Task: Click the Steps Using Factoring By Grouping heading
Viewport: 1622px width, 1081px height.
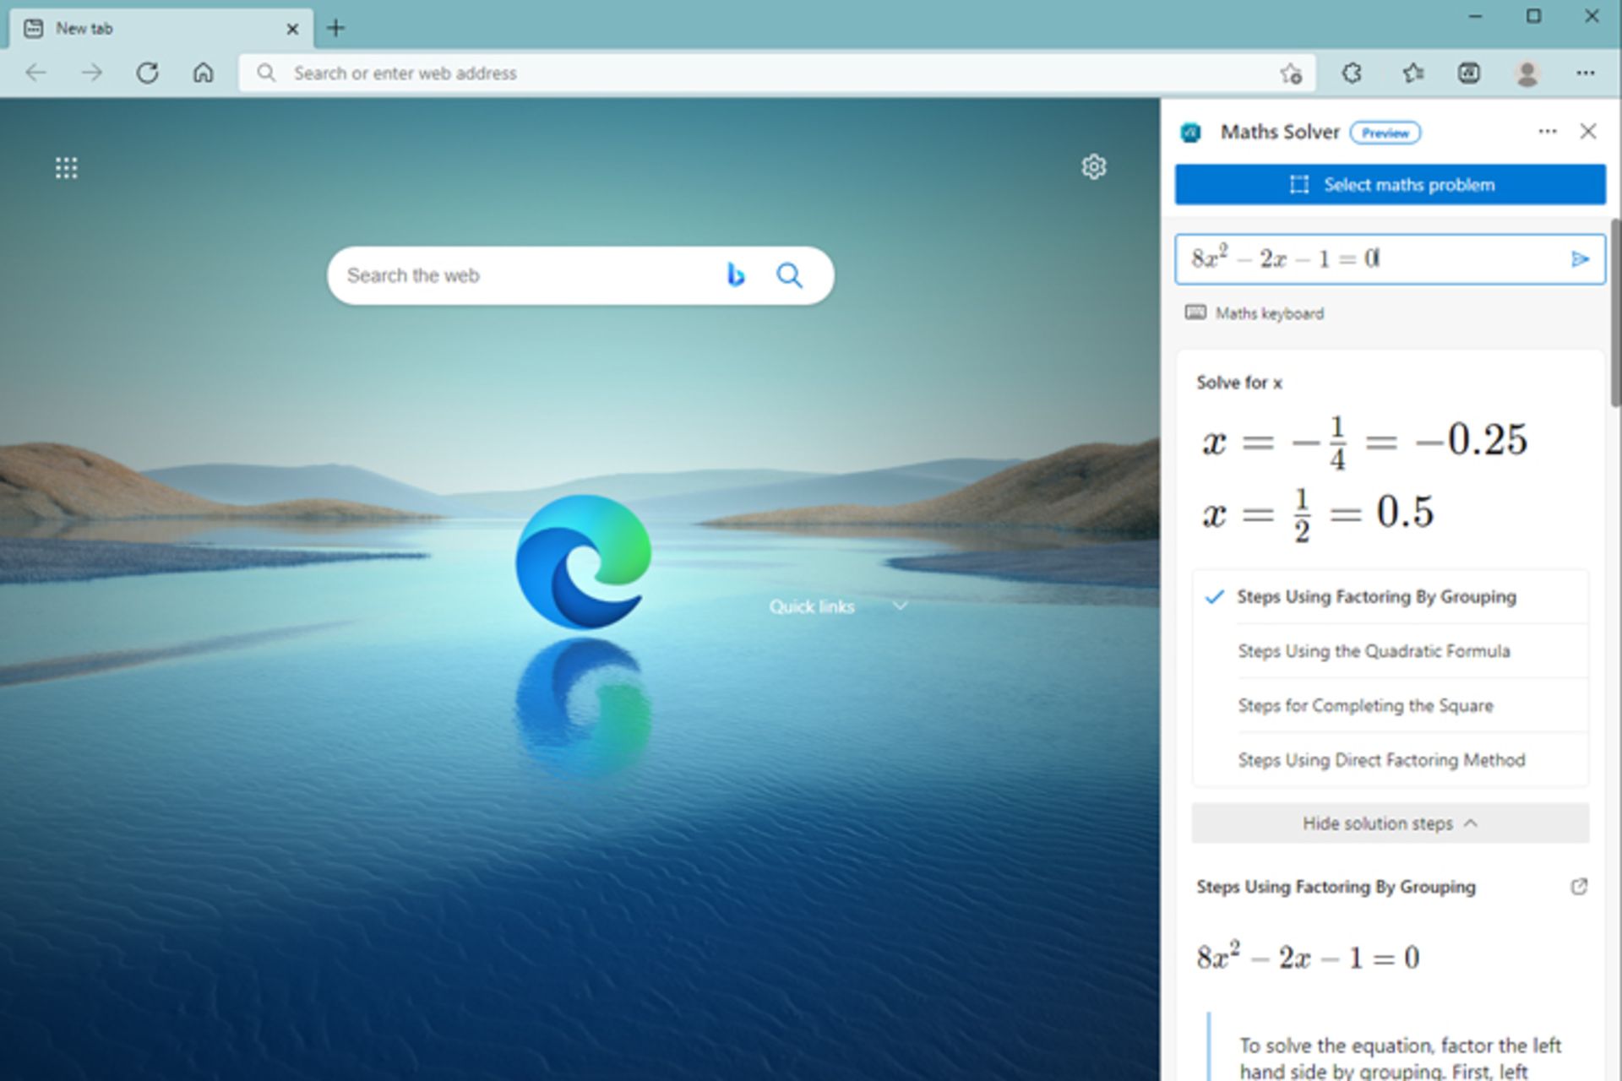Action: pos(1336,887)
